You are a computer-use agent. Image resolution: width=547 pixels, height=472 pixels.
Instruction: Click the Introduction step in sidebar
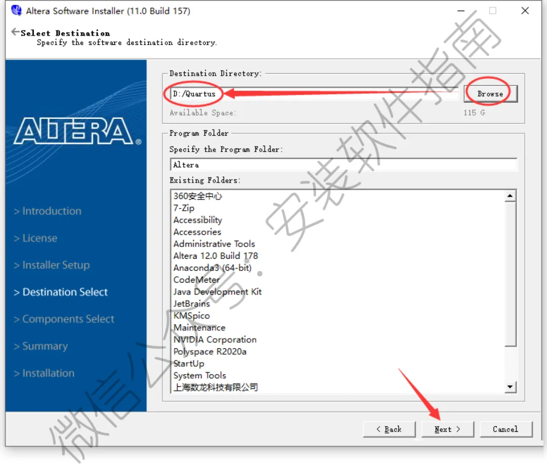tap(48, 211)
